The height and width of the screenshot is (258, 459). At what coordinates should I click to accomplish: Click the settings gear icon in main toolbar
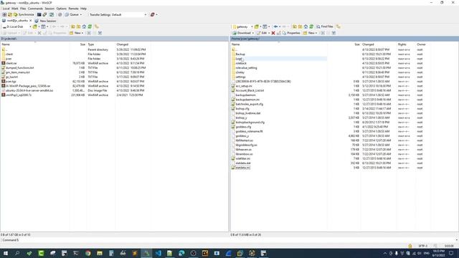(60, 14)
